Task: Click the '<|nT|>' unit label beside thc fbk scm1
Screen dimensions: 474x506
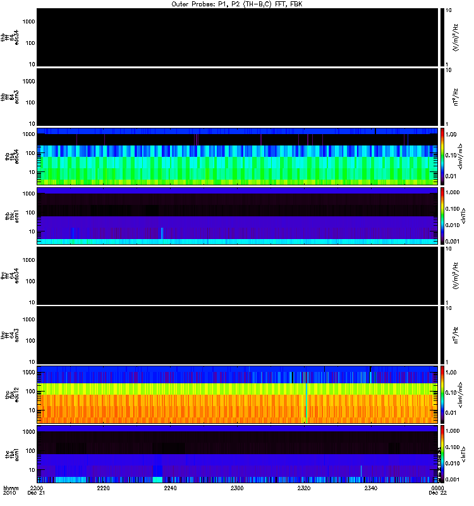Action: coord(463,454)
